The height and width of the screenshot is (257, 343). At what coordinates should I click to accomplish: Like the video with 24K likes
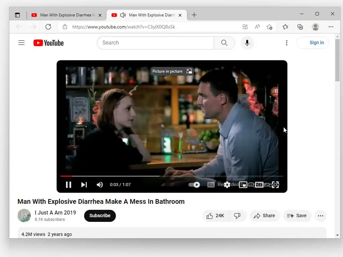[x=216, y=216]
